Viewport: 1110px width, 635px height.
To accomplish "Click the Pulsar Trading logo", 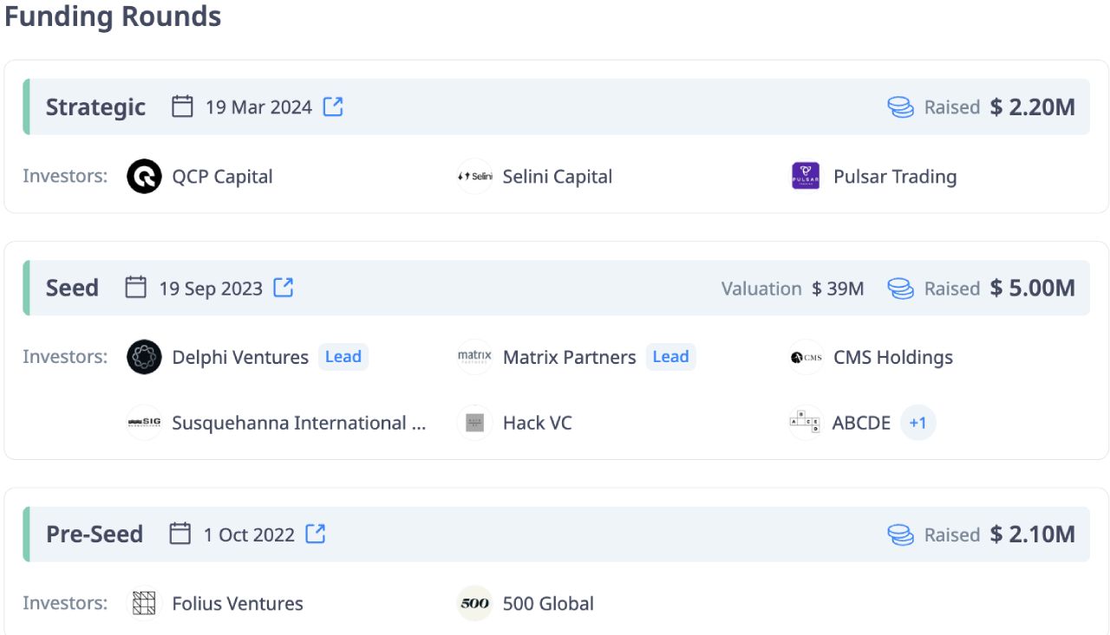I will pyautogui.click(x=806, y=177).
